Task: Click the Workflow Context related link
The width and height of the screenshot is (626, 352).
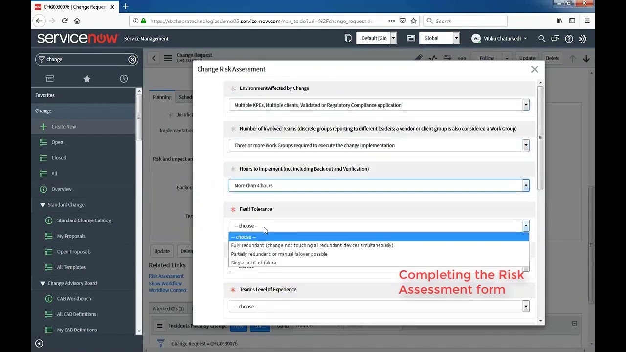Action: [168, 290]
